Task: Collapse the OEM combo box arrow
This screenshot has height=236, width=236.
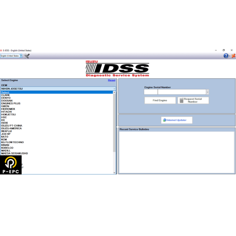Action: [x=114, y=89]
